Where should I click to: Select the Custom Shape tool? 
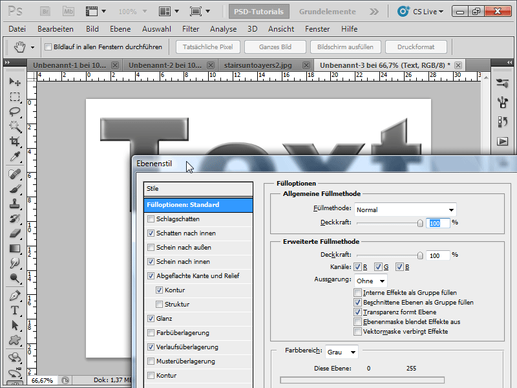click(15, 340)
